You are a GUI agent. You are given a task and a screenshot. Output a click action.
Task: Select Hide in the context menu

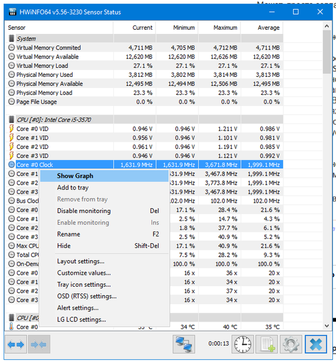pyautogui.click(x=104, y=246)
